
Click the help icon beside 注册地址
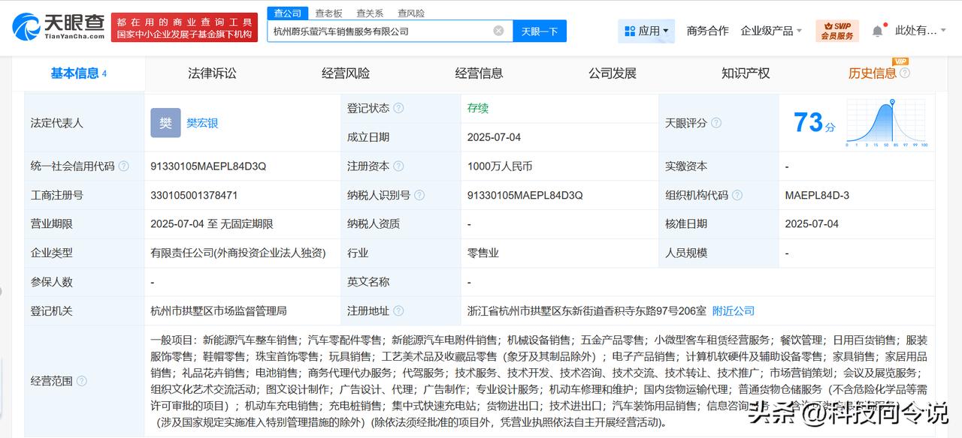click(398, 310)
